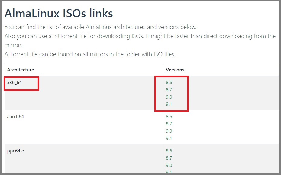Open the 8.6 version link for x86_64
281x175 pixels.
click(169, 83)
